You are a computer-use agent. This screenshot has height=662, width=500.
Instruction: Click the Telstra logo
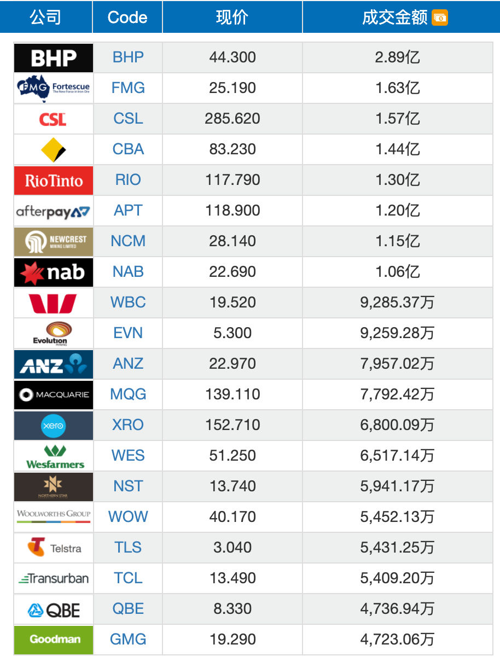(x=54, y=548)
